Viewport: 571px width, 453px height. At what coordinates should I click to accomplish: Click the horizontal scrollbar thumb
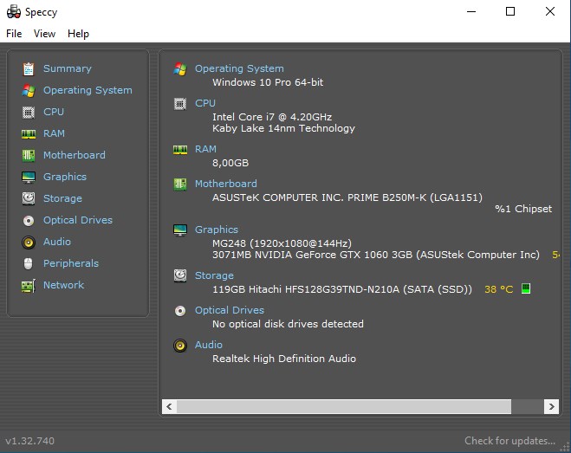344,406
